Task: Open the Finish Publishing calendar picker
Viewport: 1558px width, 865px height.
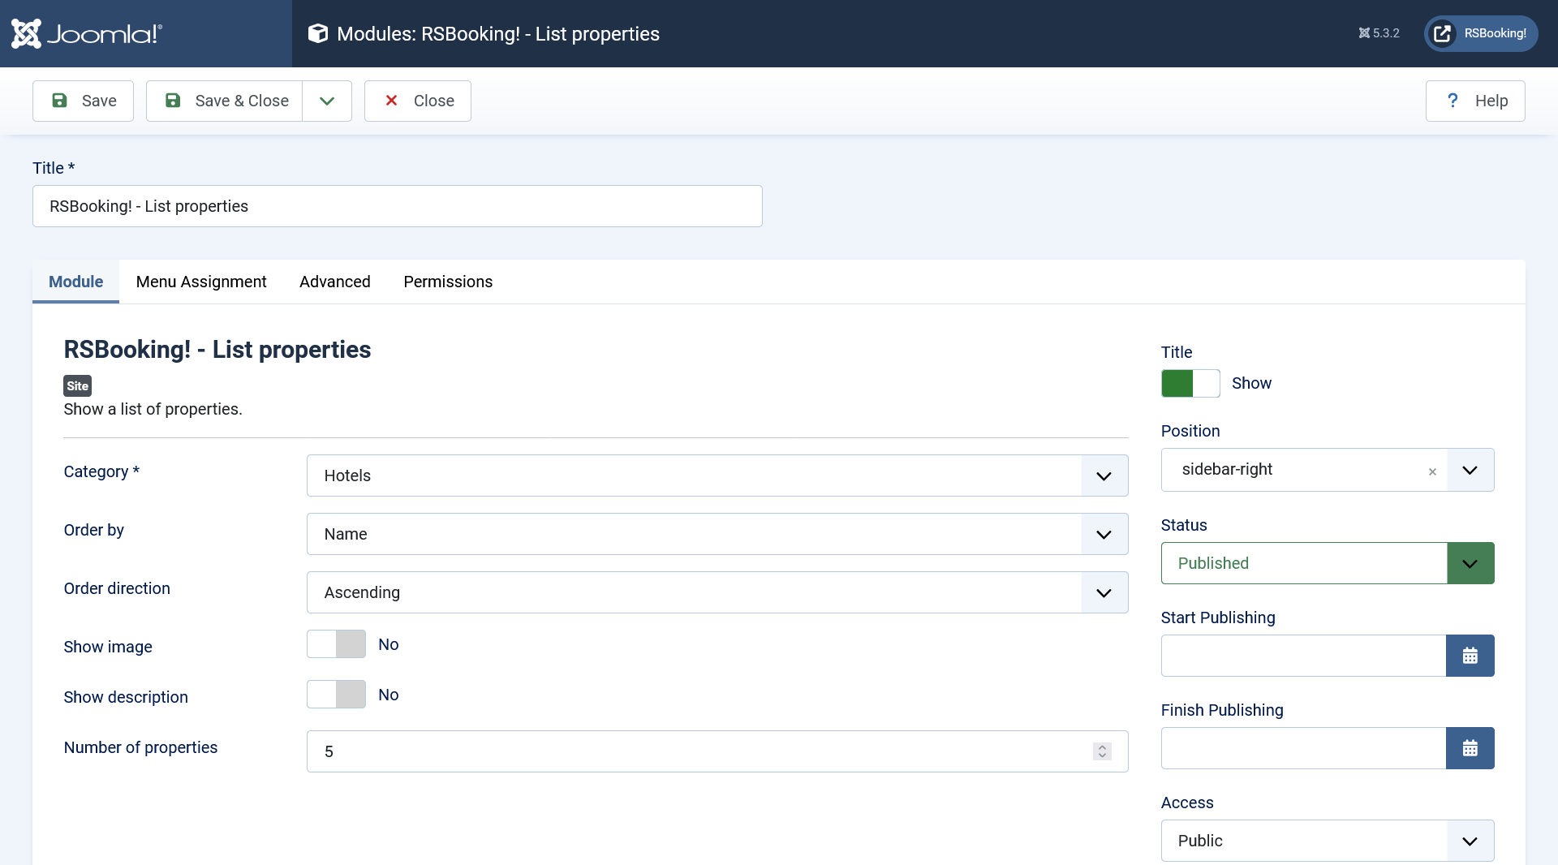Action: [1470, 748]
